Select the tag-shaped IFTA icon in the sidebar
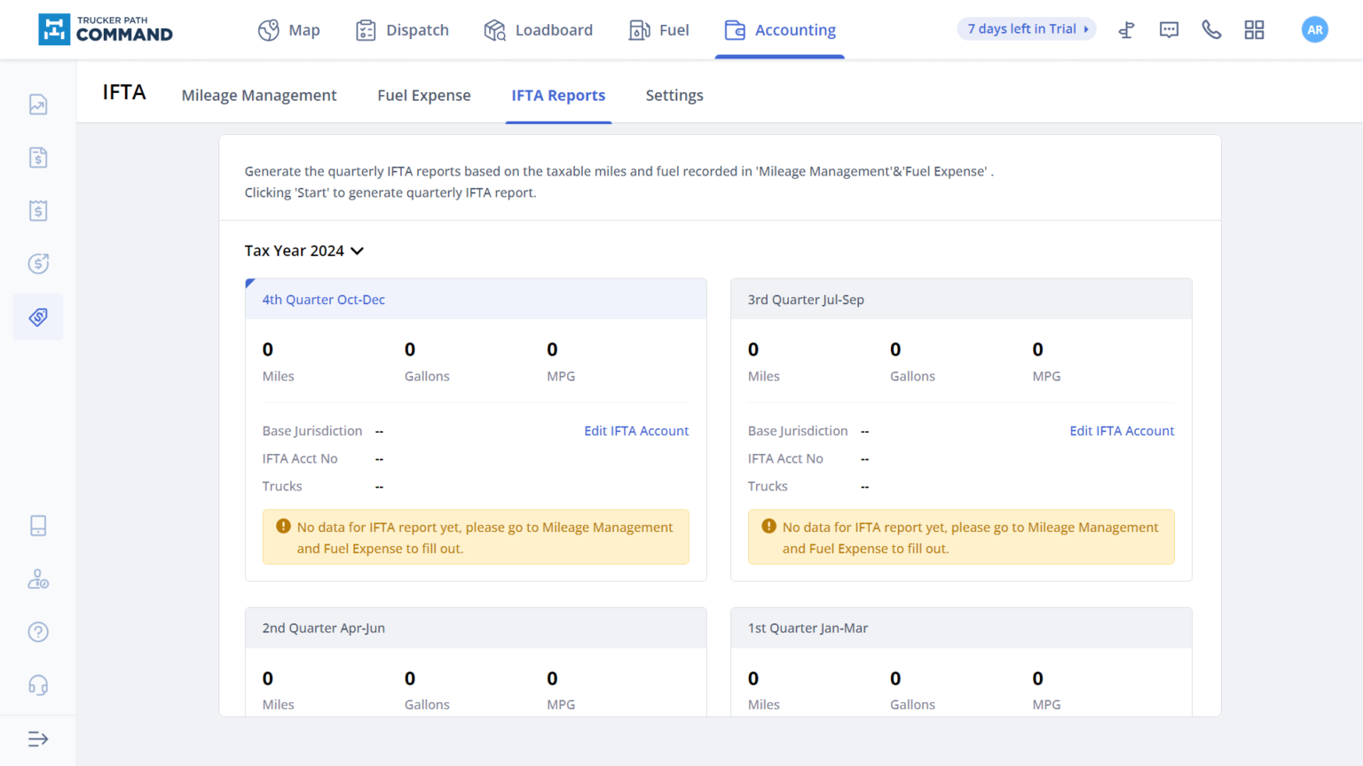Image resolution: width=1363 pixels, height=766 pixels. pyautogui.click(x=37, y=317)
